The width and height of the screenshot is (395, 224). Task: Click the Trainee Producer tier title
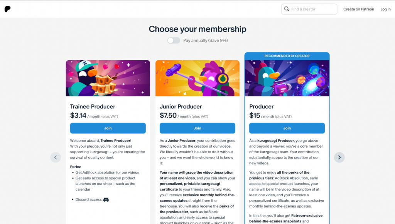(93, 106)
